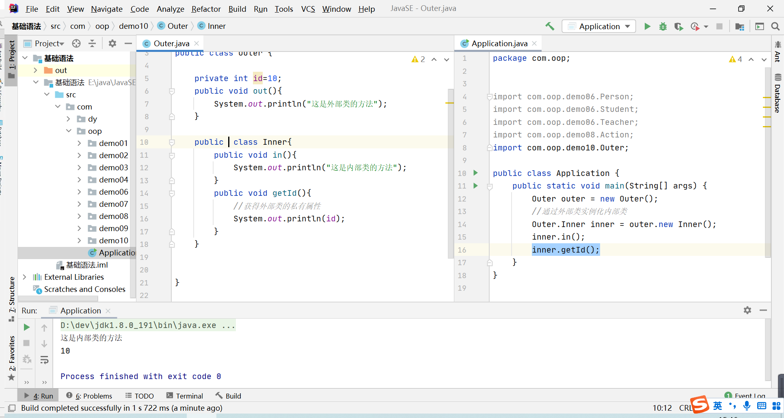
Task: Click the Project tree horizontal scrollbar
Action: pos(59,298)
